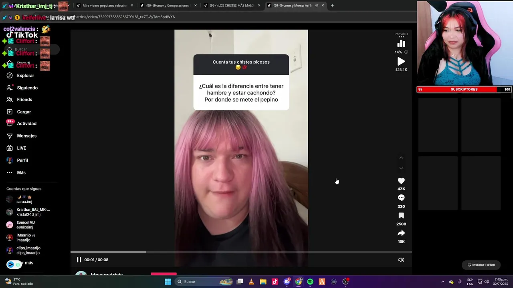
Task: Like the video with heart icon
Action: pos(401,181)
